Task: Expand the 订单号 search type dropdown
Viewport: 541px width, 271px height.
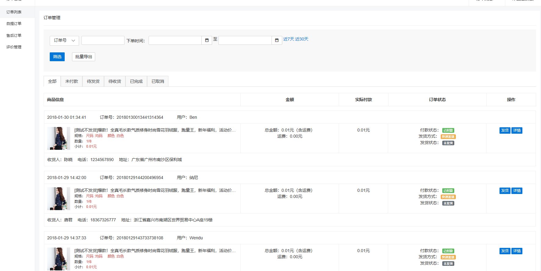Action: click(x=64, y=40)
